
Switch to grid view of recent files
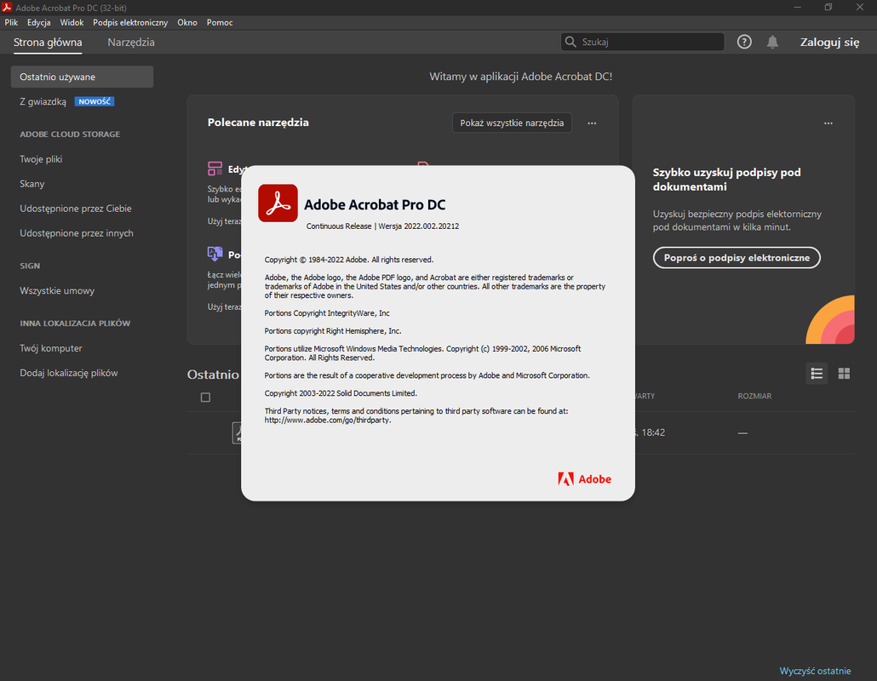click(x=844, y=374)
